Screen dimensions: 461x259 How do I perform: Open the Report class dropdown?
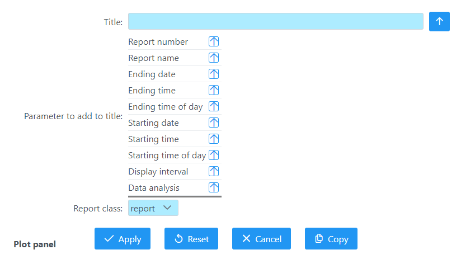coord(153,208)
